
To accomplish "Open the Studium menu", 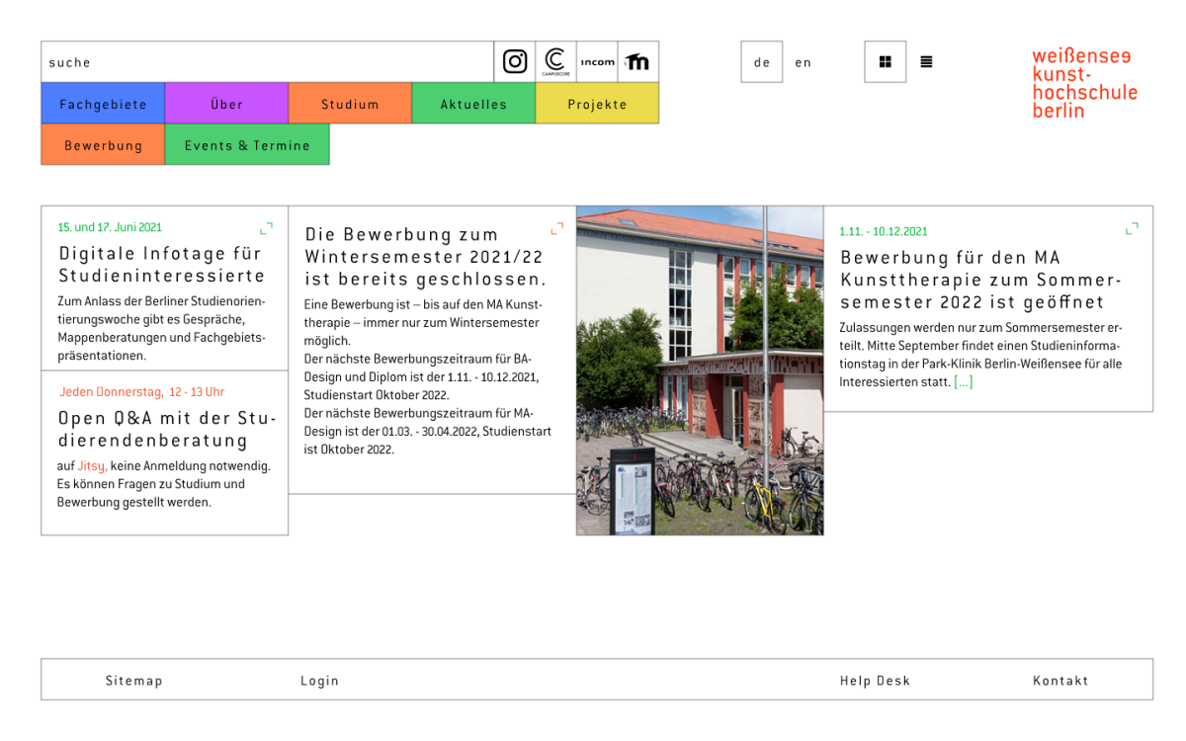I will (x=350, y=104).
